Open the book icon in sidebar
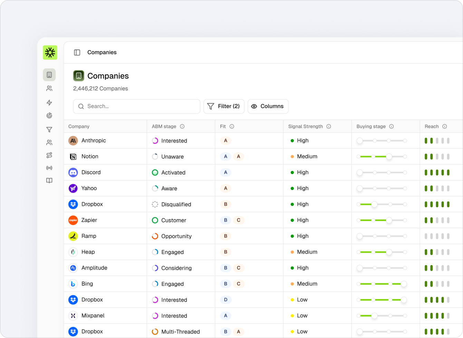The height and width of the screenshot is (338, 463). point(49,180)
